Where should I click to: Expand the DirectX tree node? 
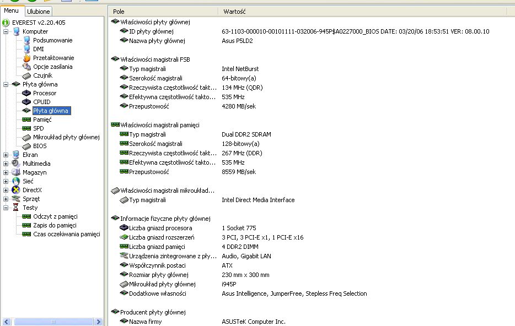[x=6, y=190]
